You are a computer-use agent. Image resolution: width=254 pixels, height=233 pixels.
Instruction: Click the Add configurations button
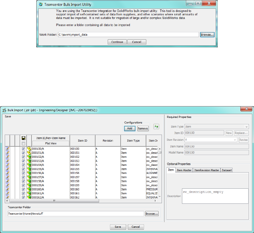click(130, 128)
